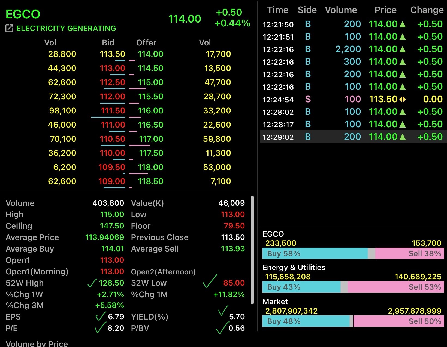This screenshot has height=347, width=447.
Task: Click the Floor value 79.50
Action: pyautogui.click(x=234, y=226)
